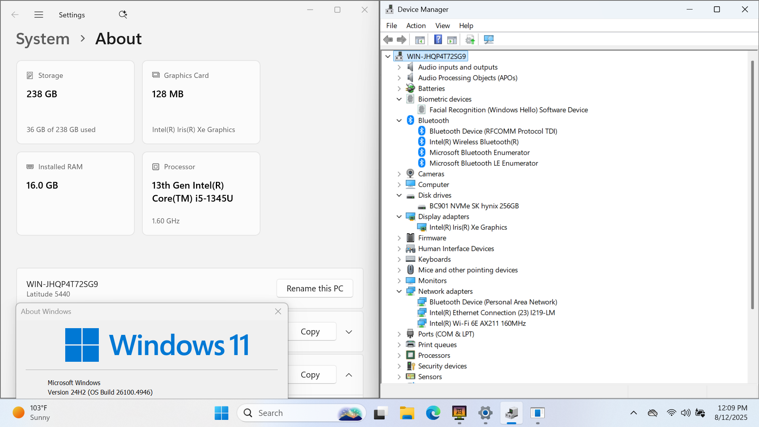Select Intel(R) Wireless Bluetooth(R) device

474,142
